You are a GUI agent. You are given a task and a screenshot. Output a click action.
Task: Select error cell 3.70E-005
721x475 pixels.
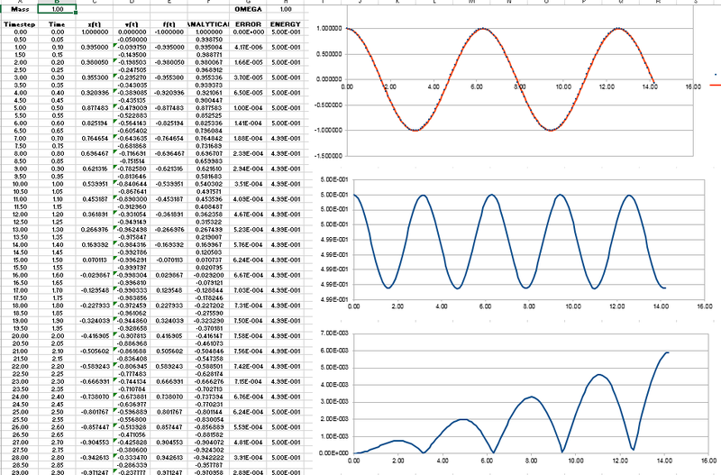248,78
